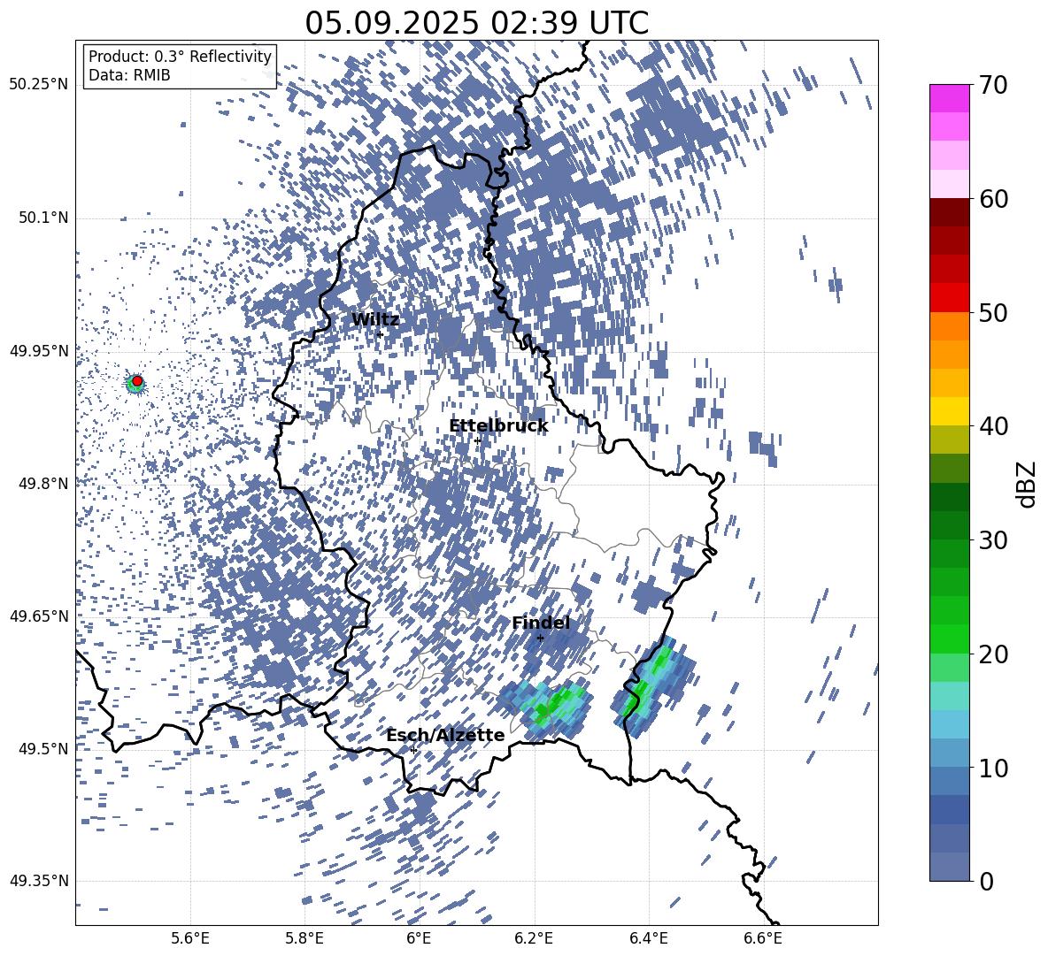Click the orange swatch below 50 dBZ
Viewport: 1048px width, 956px height.
(950, 326)
